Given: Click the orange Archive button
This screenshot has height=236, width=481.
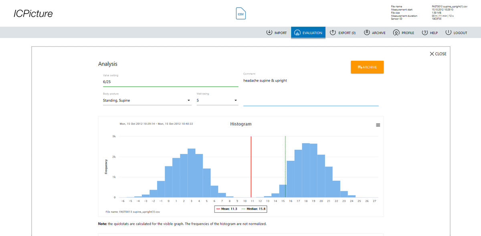Looking at the screenshot, I should (367, 67).
